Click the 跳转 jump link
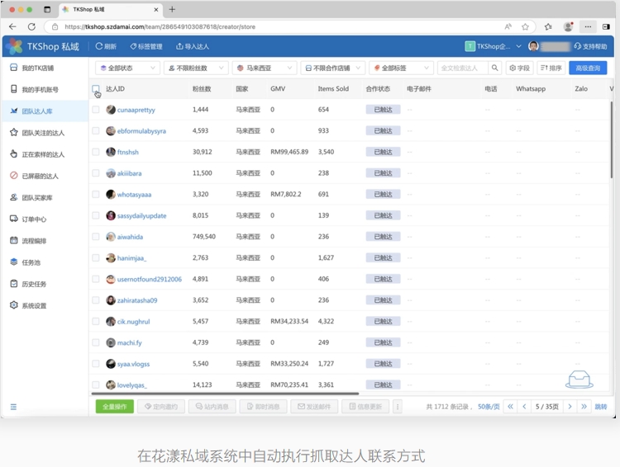This screenshot has width=620, height=467. click(601, 407)
